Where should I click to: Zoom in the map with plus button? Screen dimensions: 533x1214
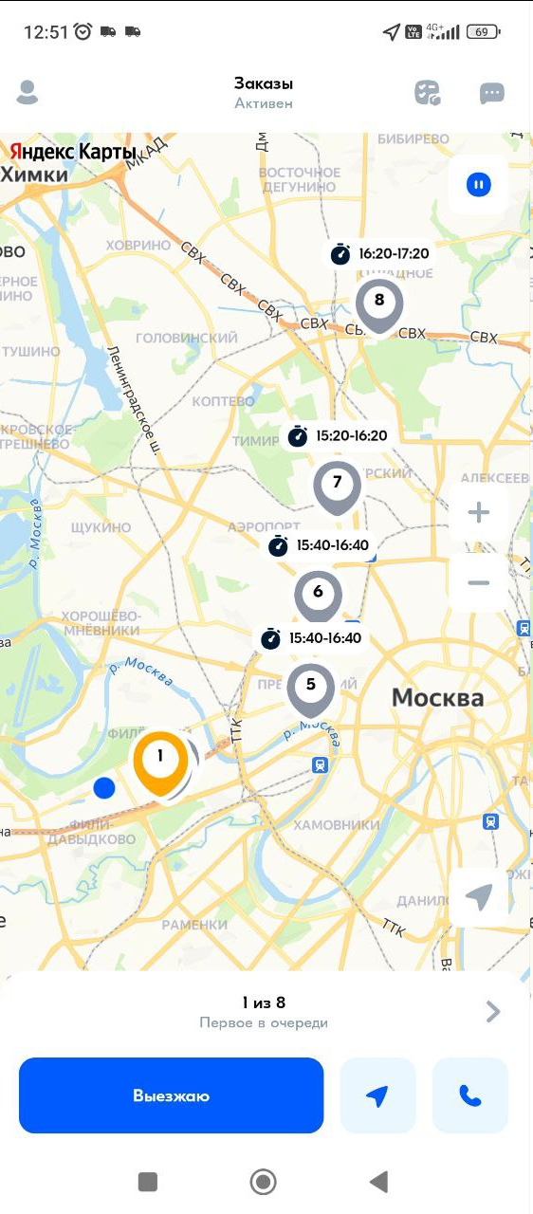click(x=479, y=513)
